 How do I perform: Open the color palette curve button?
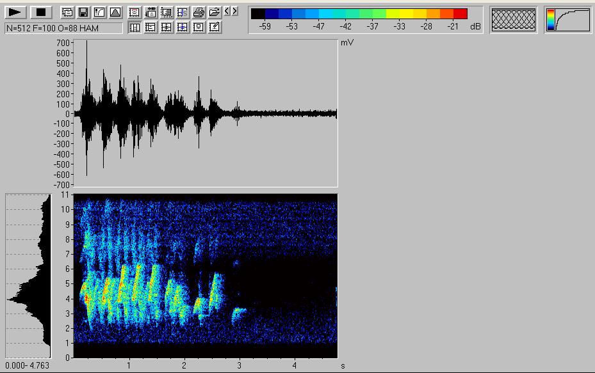pos(568,20)
